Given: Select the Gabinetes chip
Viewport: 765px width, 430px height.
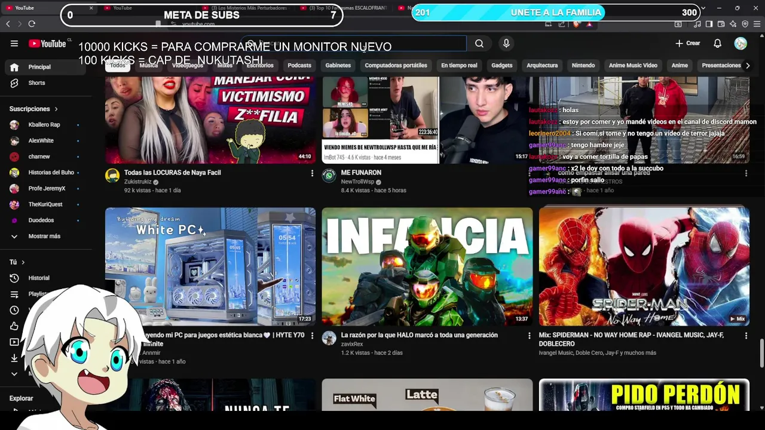Looking at the screenshot, I should (x=338, y=66).
